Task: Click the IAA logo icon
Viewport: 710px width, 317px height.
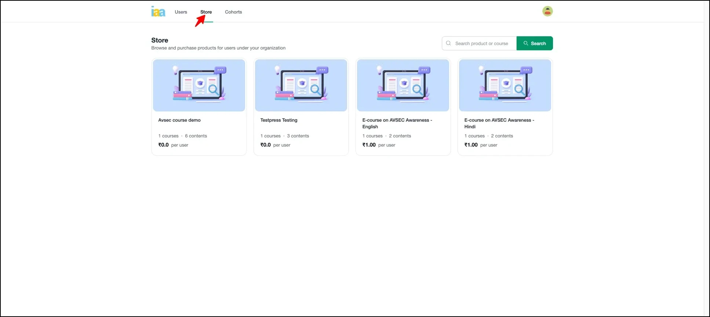Action: pyautogui.click(x=158, y=12)
